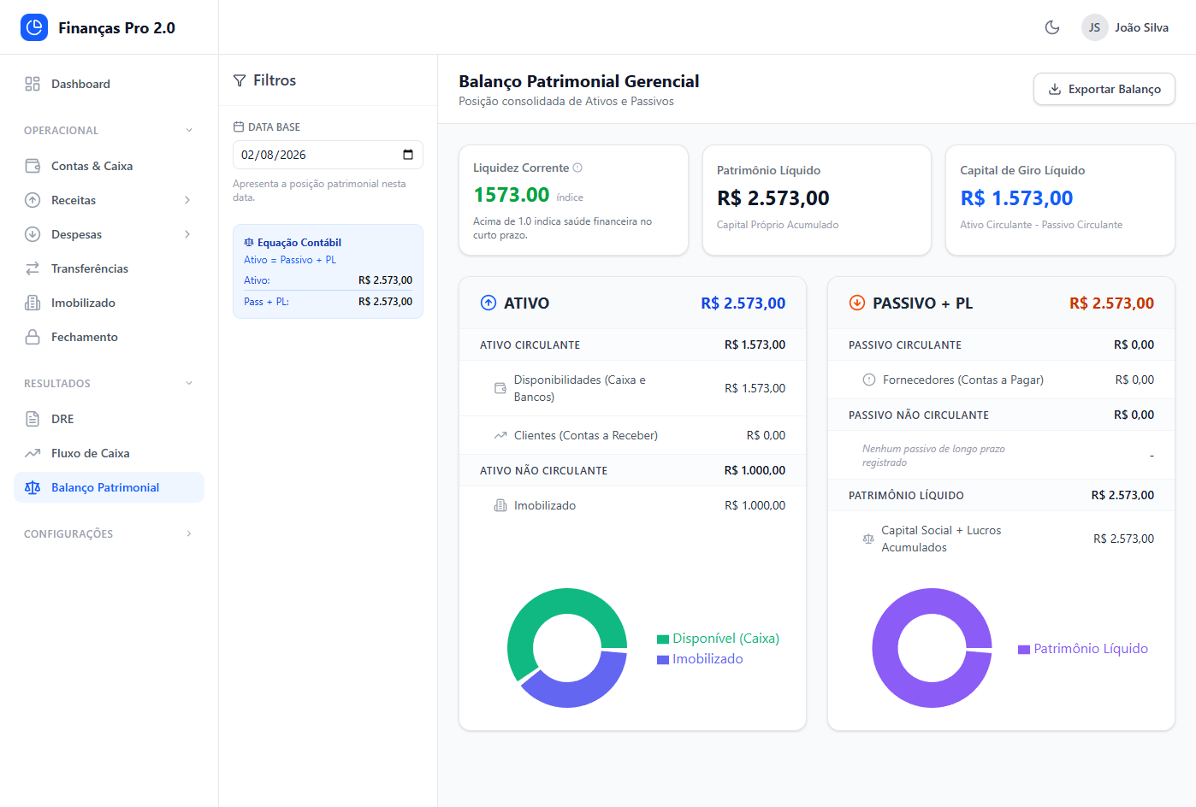Expand the CONFIGURAÇÕES section

[189, 534]
